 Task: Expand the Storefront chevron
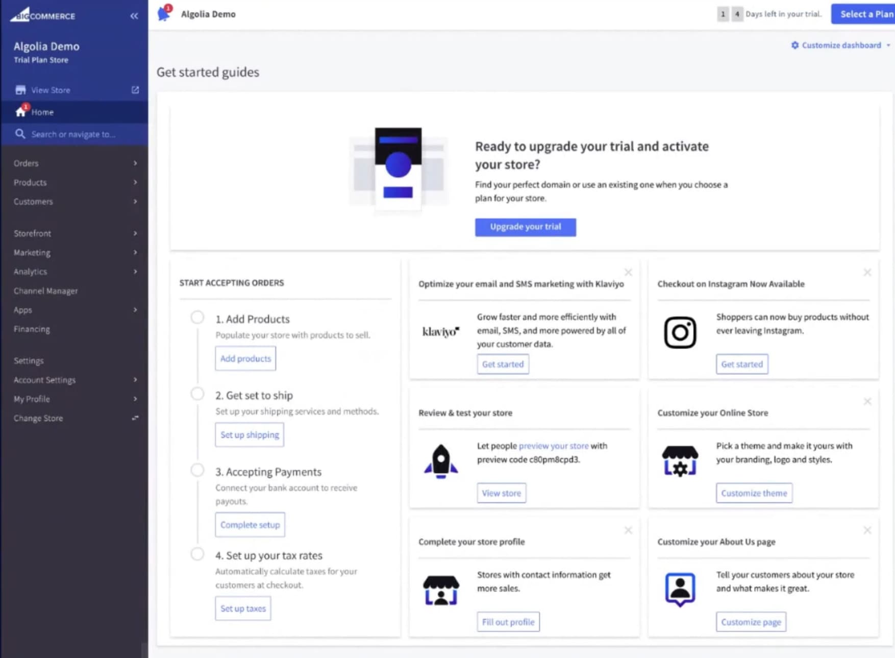135,233
